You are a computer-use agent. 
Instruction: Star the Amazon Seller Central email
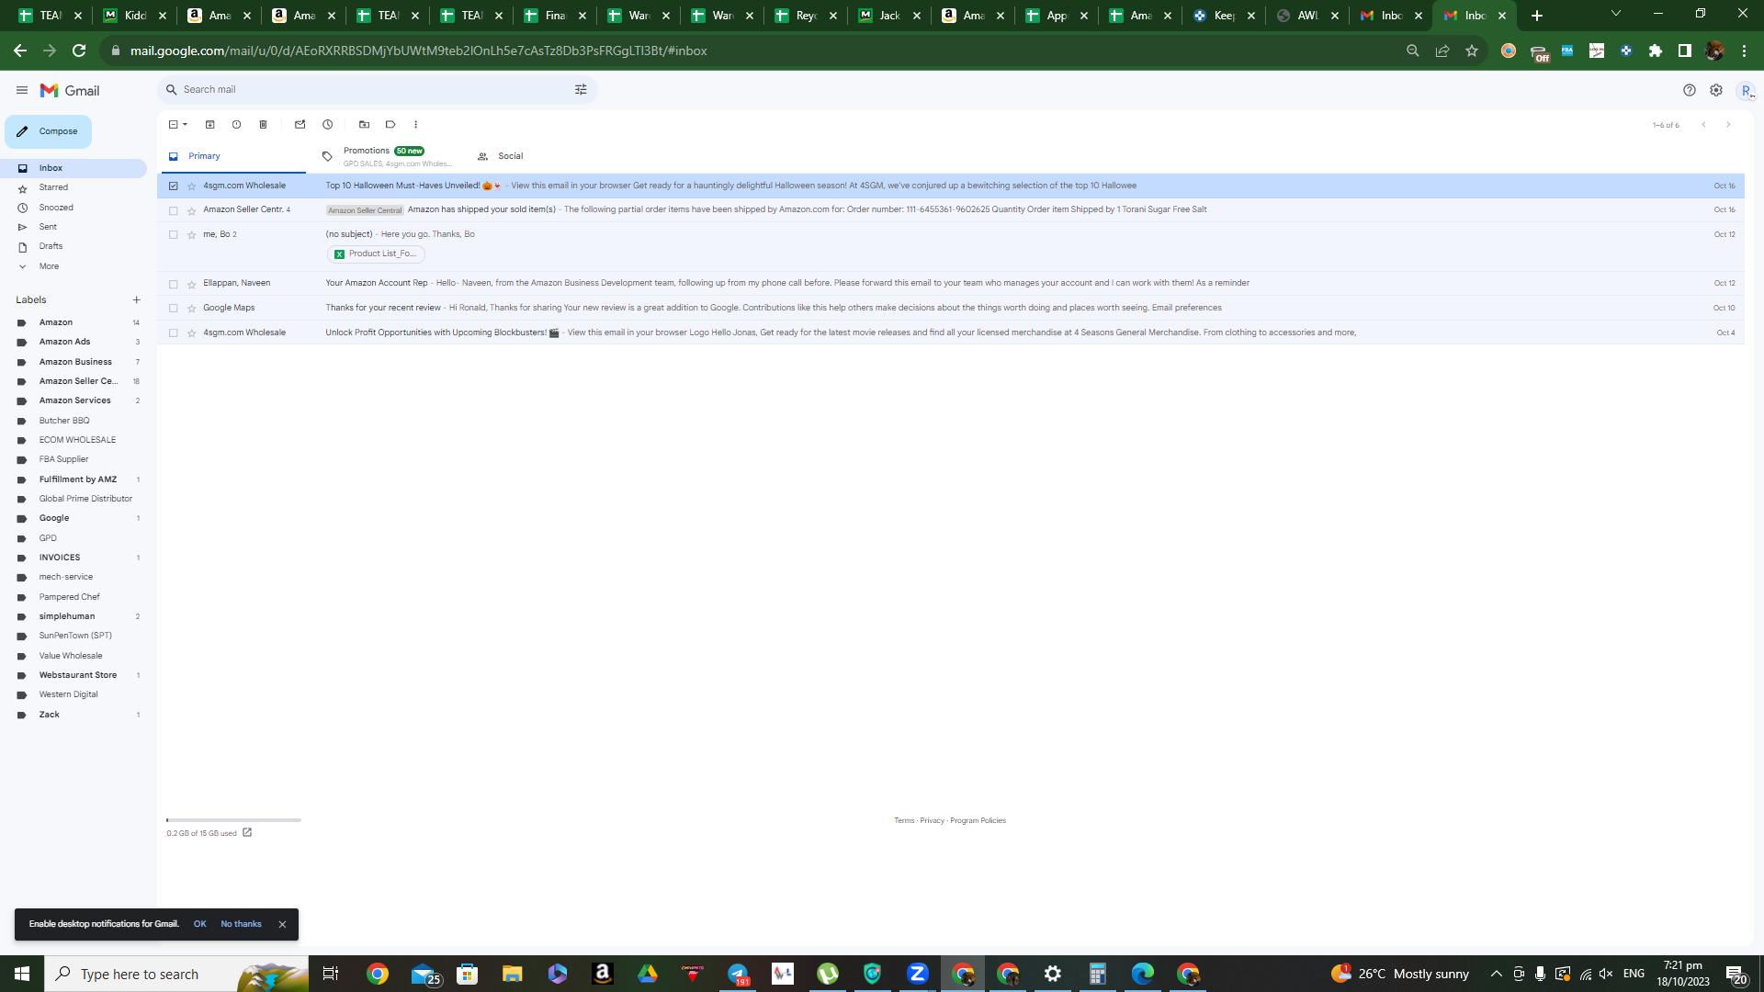[x=191, y=210]
